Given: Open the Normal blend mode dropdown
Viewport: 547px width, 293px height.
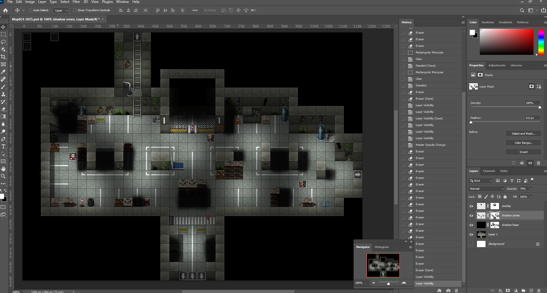Looking at the screenshot, I should (x=486, y=189).
